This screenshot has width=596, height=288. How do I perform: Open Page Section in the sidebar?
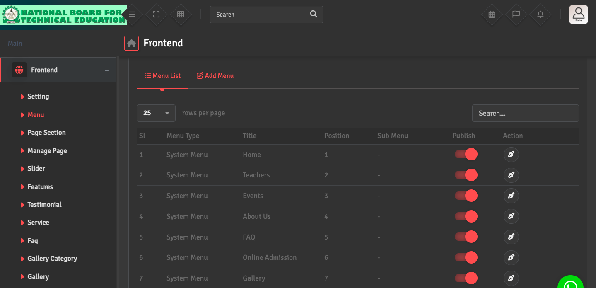coord(46,133)
